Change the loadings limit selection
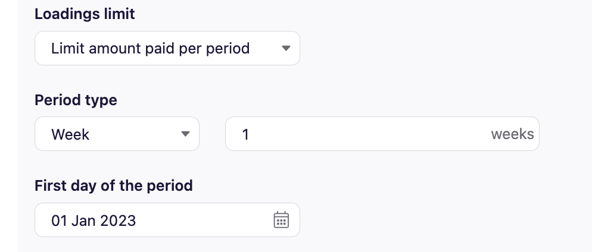 [x=167, y=48]
